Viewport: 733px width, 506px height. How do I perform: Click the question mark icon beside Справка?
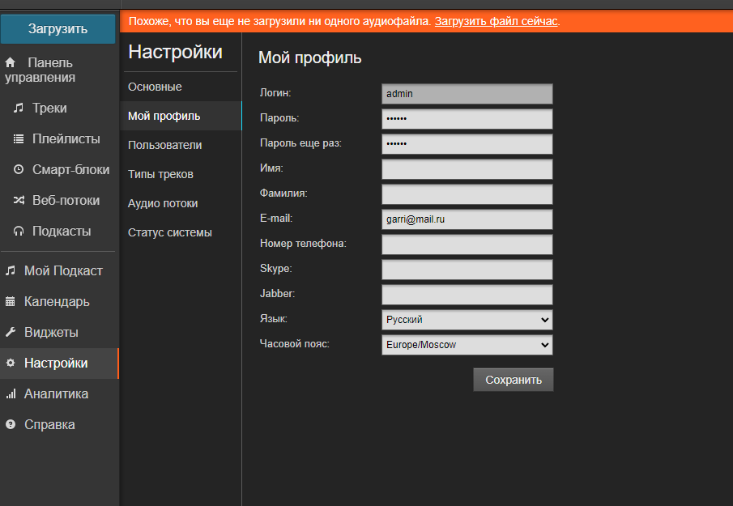(x=11, y=424)
